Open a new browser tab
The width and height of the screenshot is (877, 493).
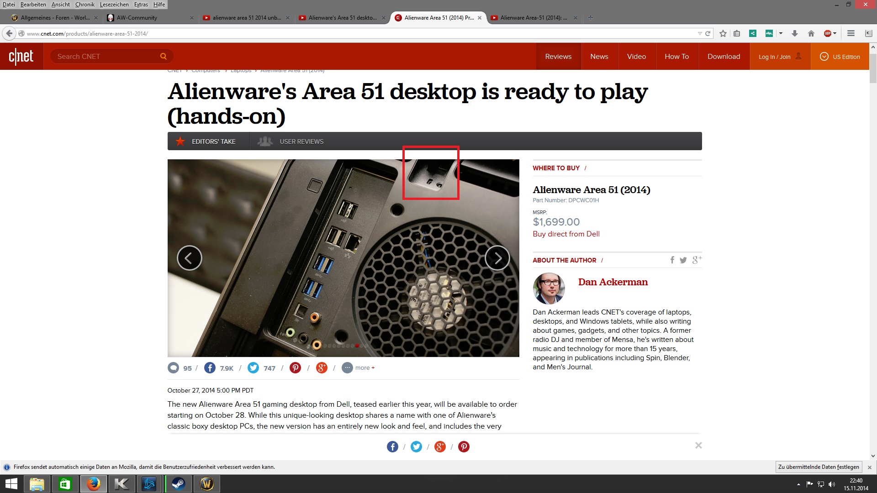click(590, 18)
